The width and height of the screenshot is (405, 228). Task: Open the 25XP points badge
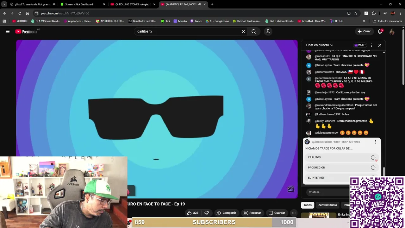pos(360,45)
